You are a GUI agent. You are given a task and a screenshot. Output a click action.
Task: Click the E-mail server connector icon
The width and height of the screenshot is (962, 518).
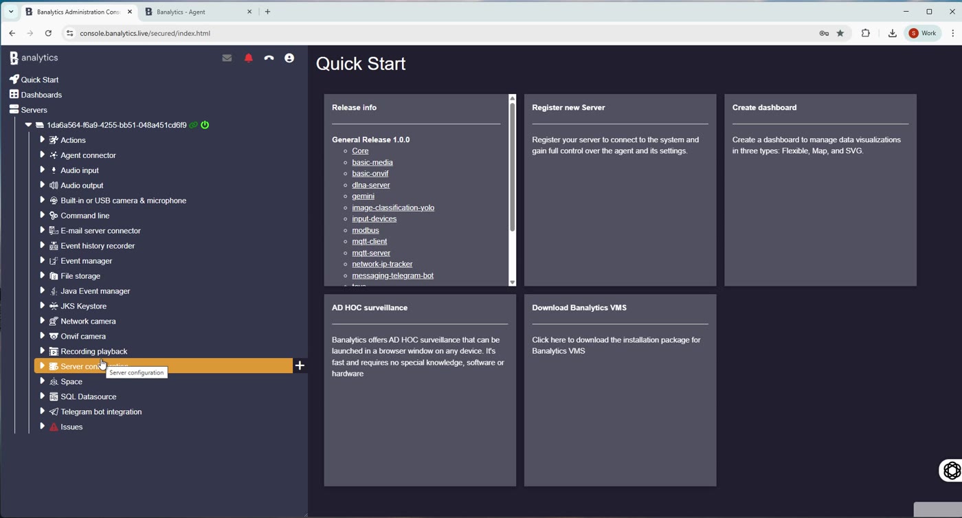coord(54,231)
